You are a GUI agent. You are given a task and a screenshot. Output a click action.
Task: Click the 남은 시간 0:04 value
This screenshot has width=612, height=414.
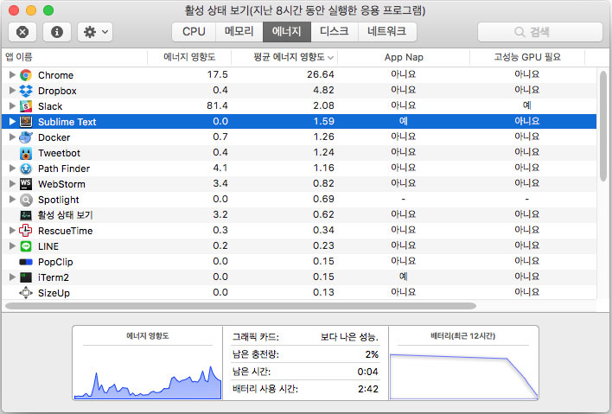367,372
